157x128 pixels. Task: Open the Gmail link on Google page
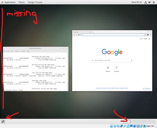pos(141,39)
